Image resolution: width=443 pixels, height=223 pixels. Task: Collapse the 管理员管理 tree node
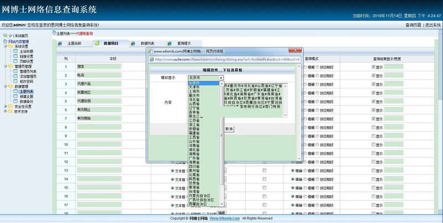click(6, 66)
